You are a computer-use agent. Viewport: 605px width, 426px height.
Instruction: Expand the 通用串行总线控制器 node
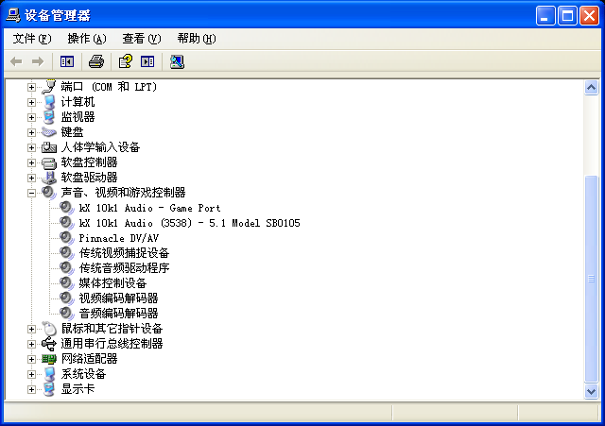(31, 344)
